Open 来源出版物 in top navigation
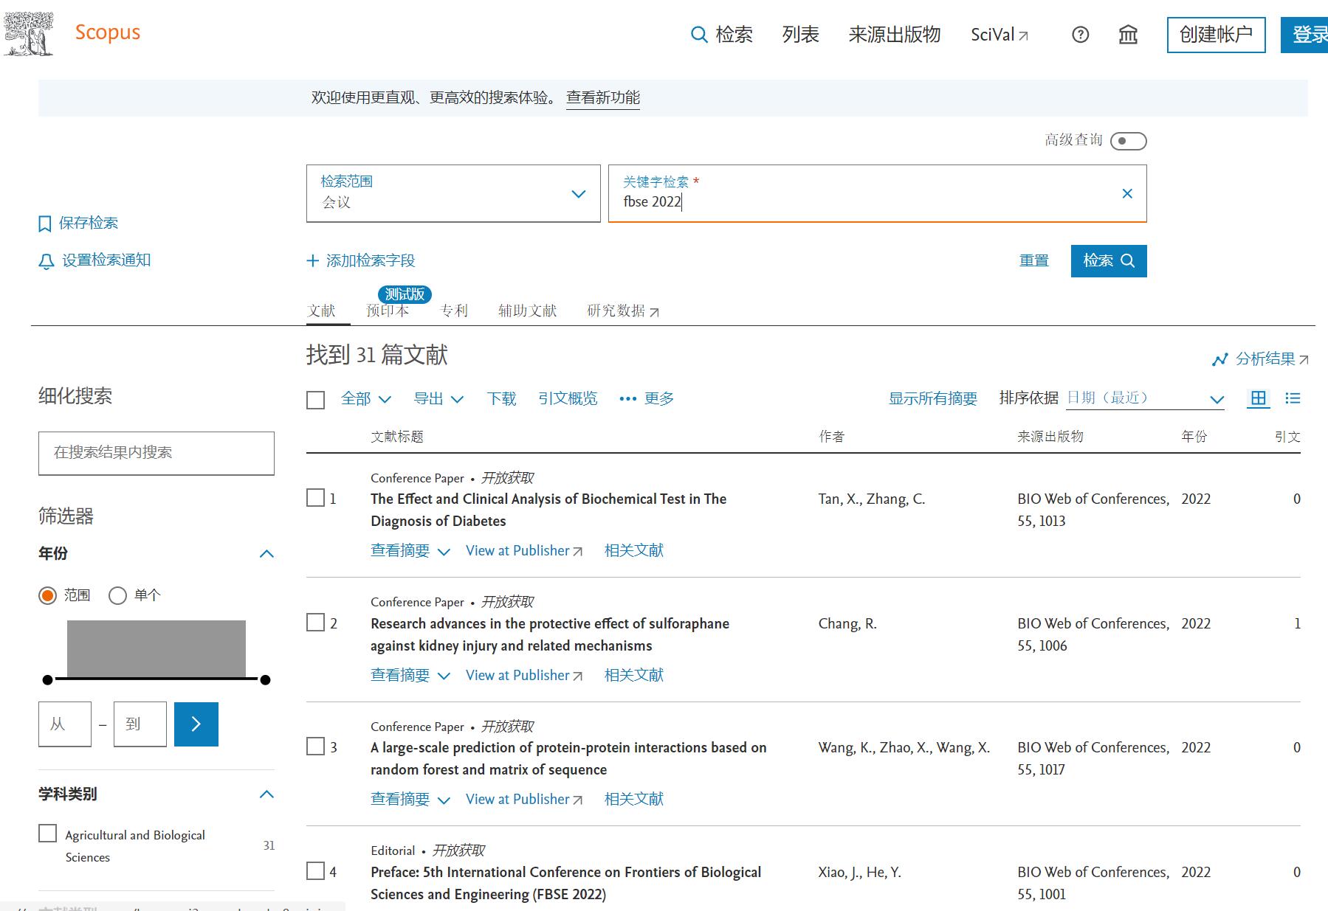Image resolution: width=1328 pixels, height=911 pixels. click(x=895, y=35)
